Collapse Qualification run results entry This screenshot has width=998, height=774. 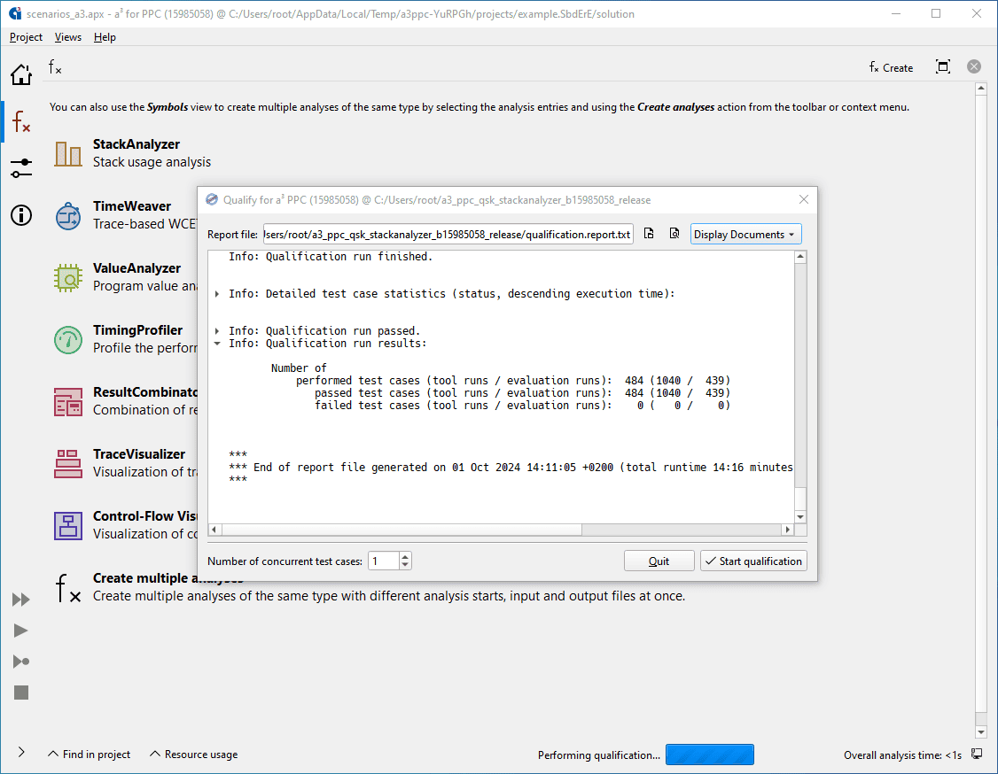pos(217,344)
